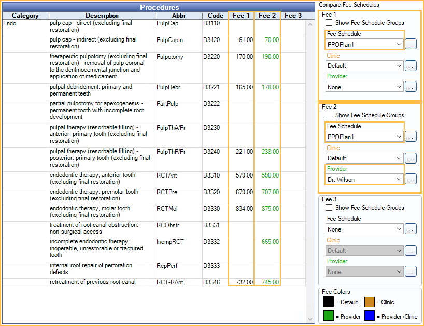The width and height of the screenshot is (424, 326).
Task: Click the green Provider color swatch
Action: click(x=329, y=315)
